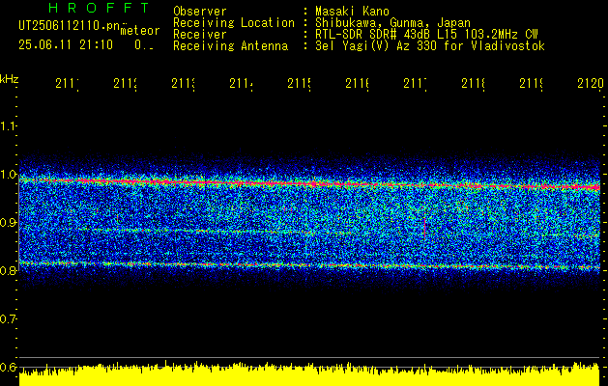Click the HROFFT title text

(x=100, y=8)
